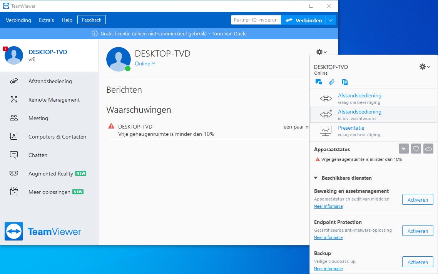Go to the Meeting section
The width and height of the screenshot is (438, 274).
[x=49, y=118]
